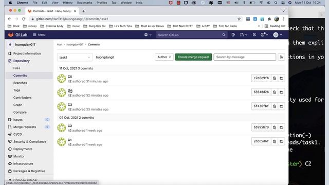Open Compare in sidebar
The width and height of the screenshot is (329, 185).
click(x=20, y=112)
